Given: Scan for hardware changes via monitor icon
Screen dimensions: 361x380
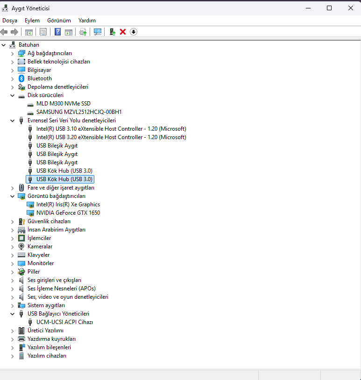Looking at the screenshot, I should (98, 32).
